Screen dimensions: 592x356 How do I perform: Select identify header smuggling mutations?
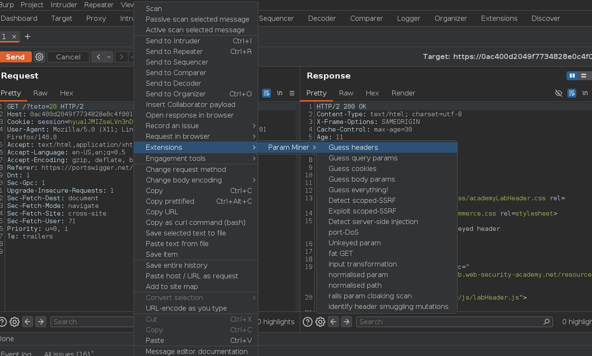(387, 306)
